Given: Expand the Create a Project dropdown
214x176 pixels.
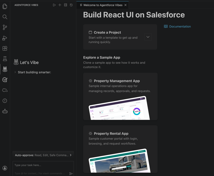Looking at the screenshot, I should 148,37.
